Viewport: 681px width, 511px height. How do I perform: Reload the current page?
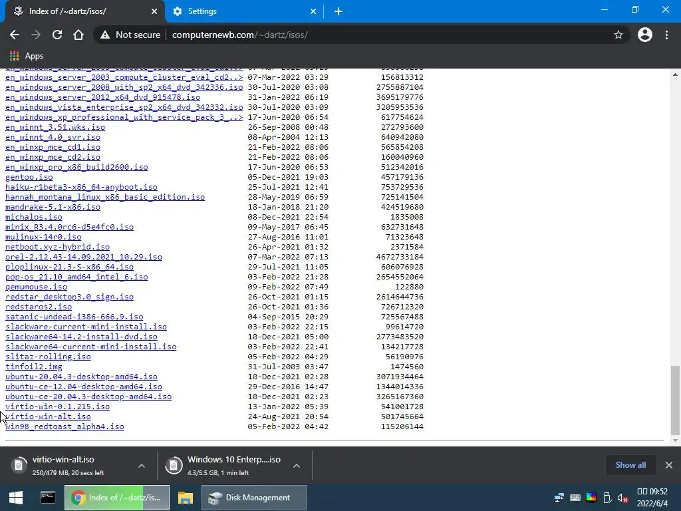(x=57, y=35)
